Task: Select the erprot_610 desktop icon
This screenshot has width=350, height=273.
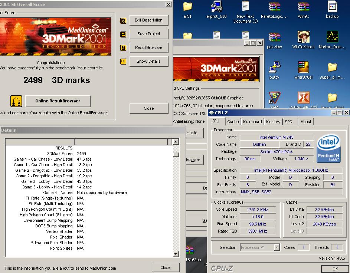Action: (x=216, y=7)
